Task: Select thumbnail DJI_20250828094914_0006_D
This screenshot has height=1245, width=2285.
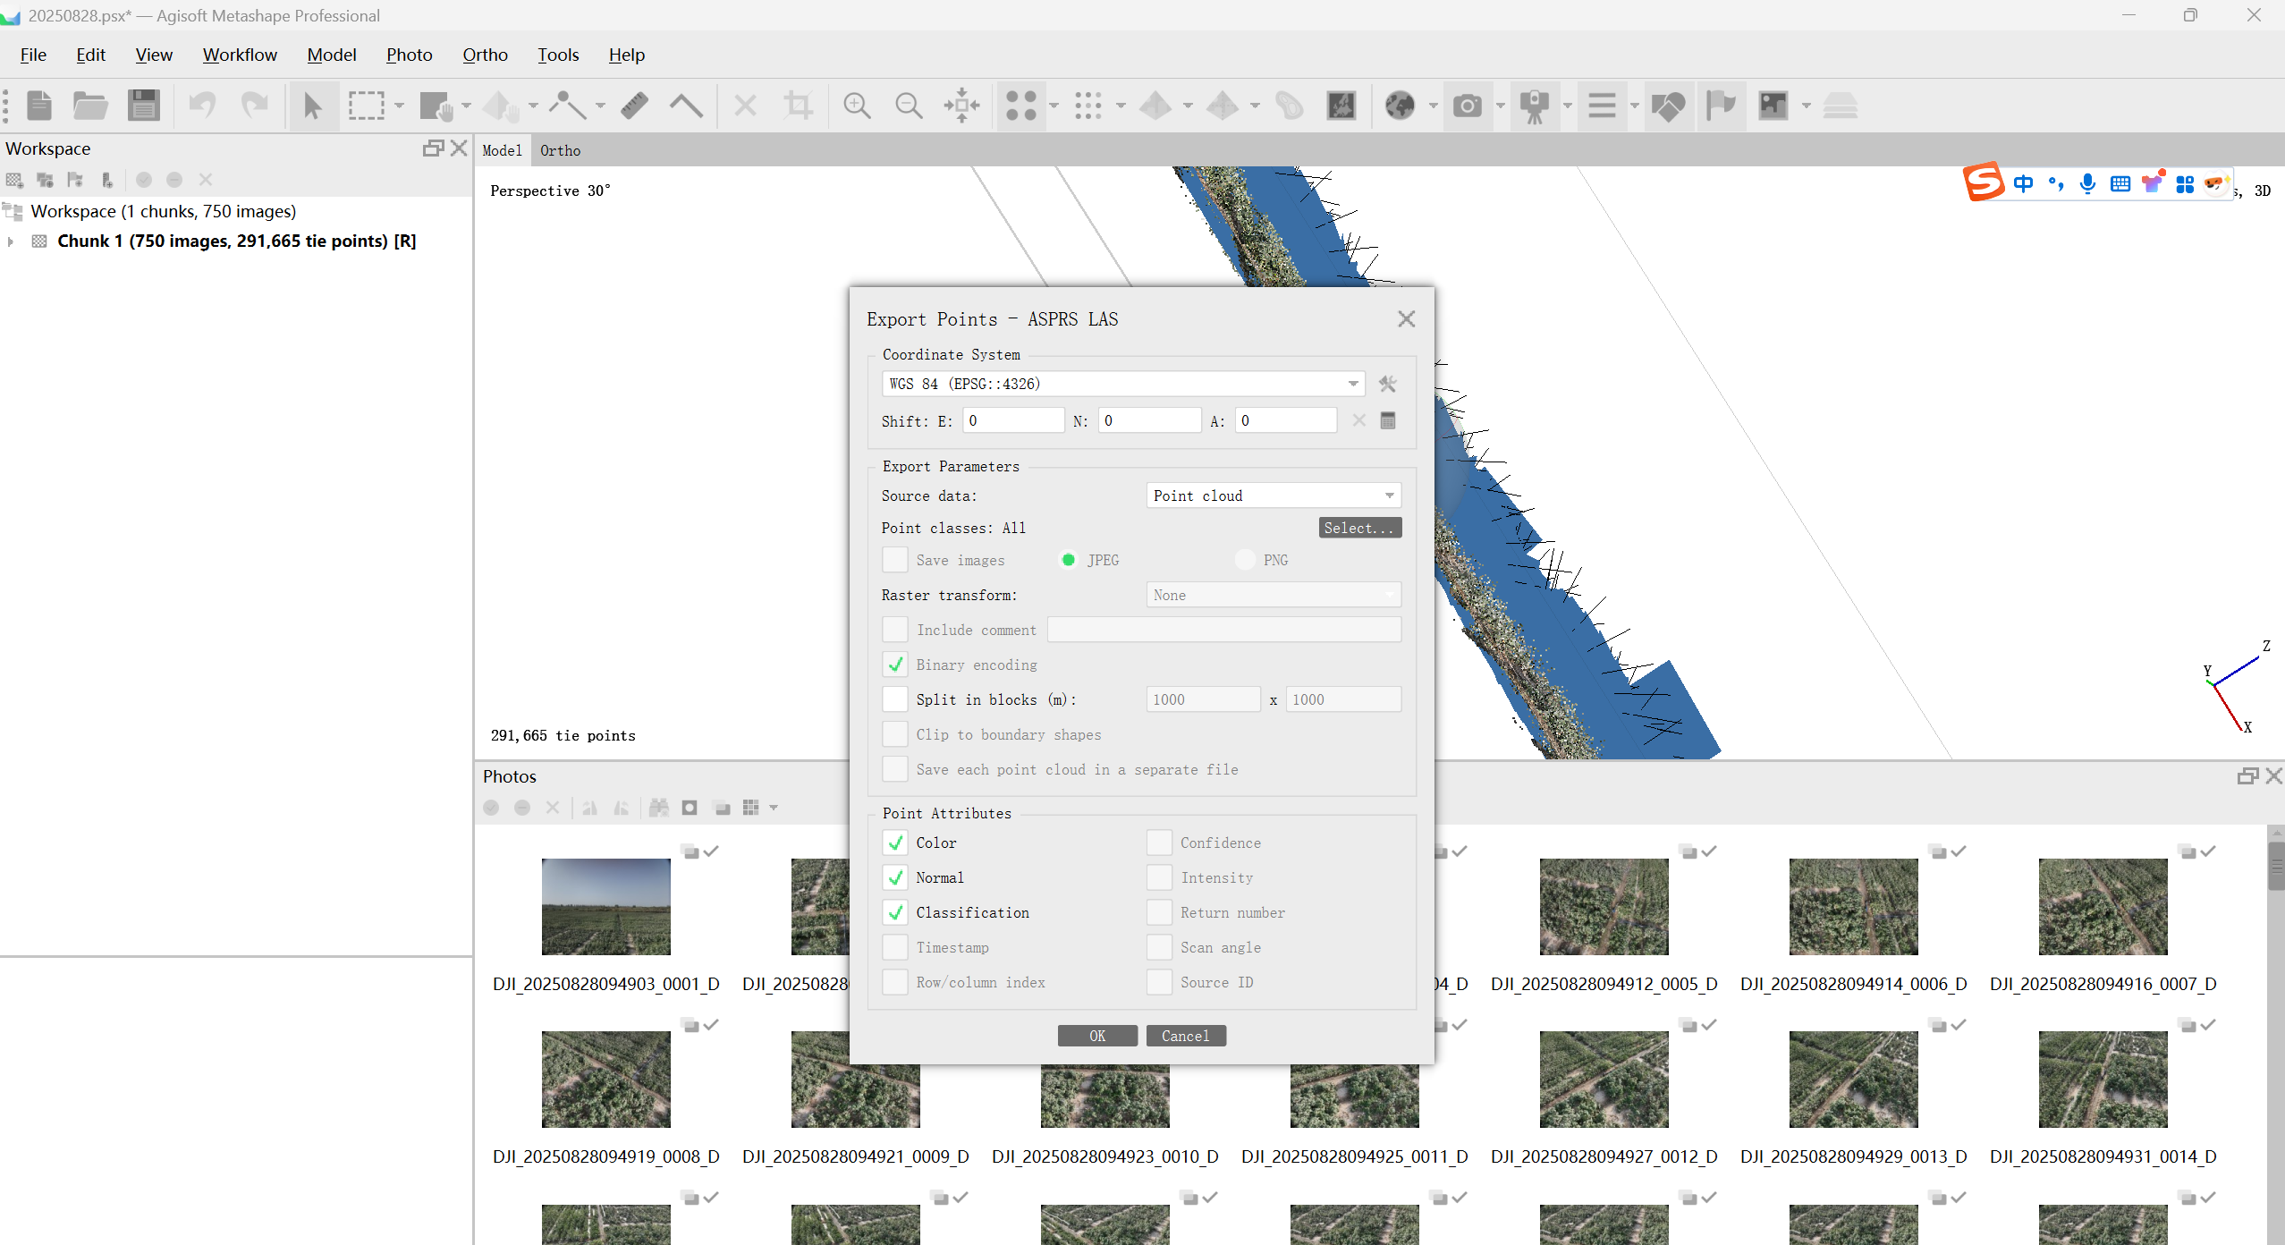Action: tap(1853, 907)
